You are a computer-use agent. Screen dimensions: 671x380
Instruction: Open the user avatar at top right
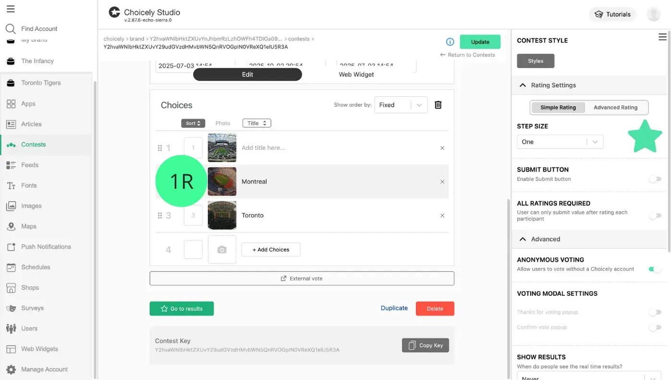coord(653,14)
